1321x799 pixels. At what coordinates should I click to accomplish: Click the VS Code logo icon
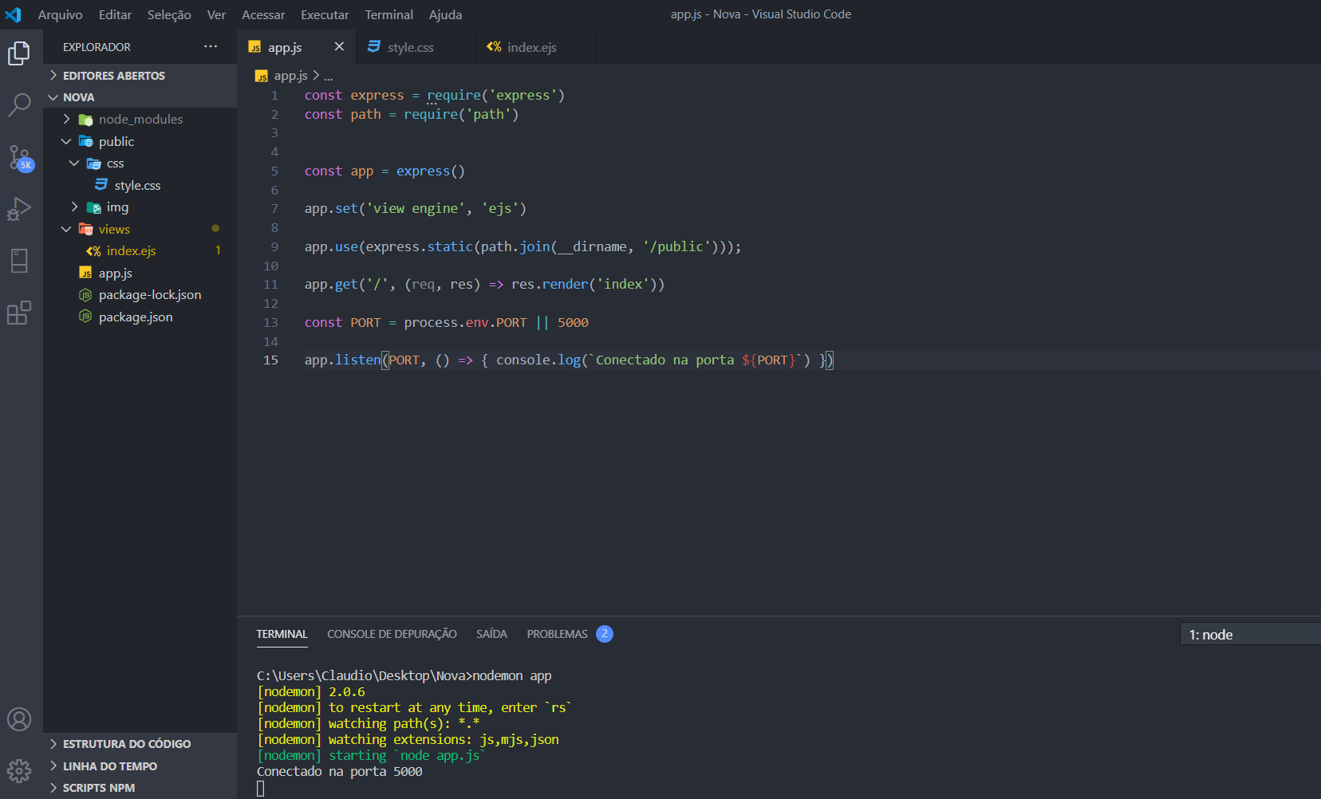tap(14, 14)
